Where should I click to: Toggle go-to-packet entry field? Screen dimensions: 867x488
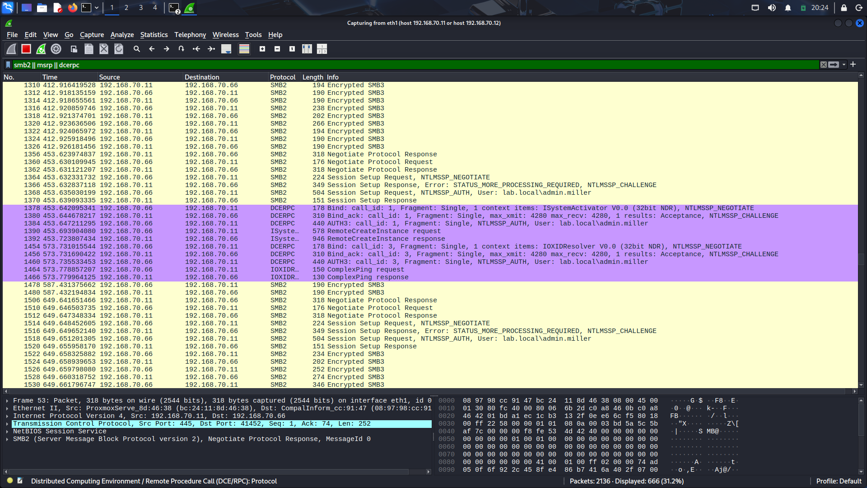[x=181, y=49]
